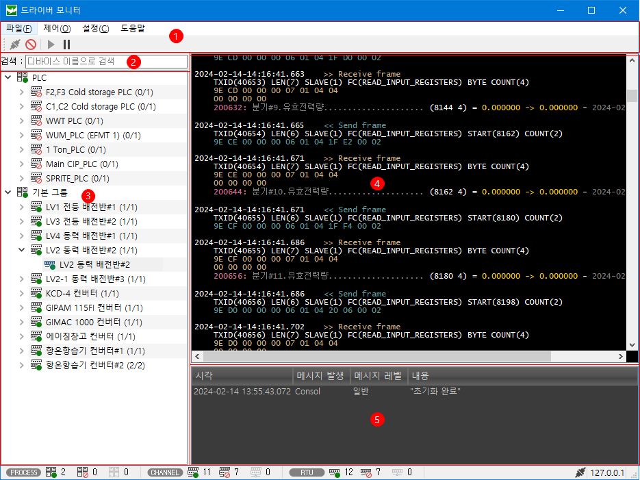
Task: Click the PROCESS status label
Action: (23, 472)
